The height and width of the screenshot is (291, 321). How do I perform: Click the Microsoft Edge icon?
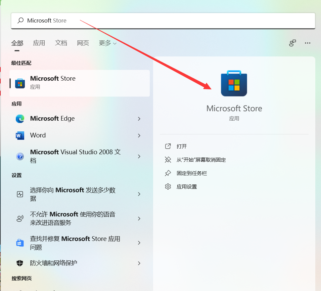coord(20,119)
